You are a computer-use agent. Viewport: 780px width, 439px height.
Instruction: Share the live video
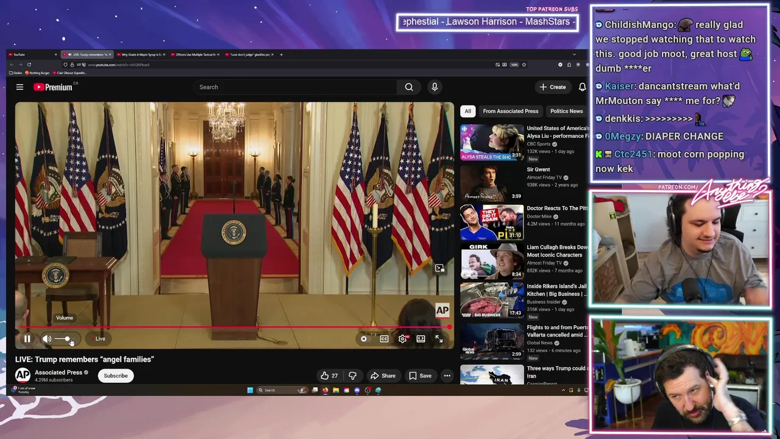[383, 376]
